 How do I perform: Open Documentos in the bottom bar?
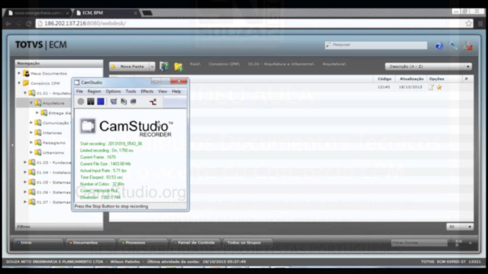[90, 242]
